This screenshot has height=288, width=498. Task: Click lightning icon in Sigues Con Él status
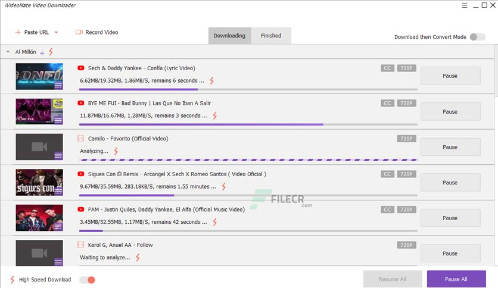224,186
